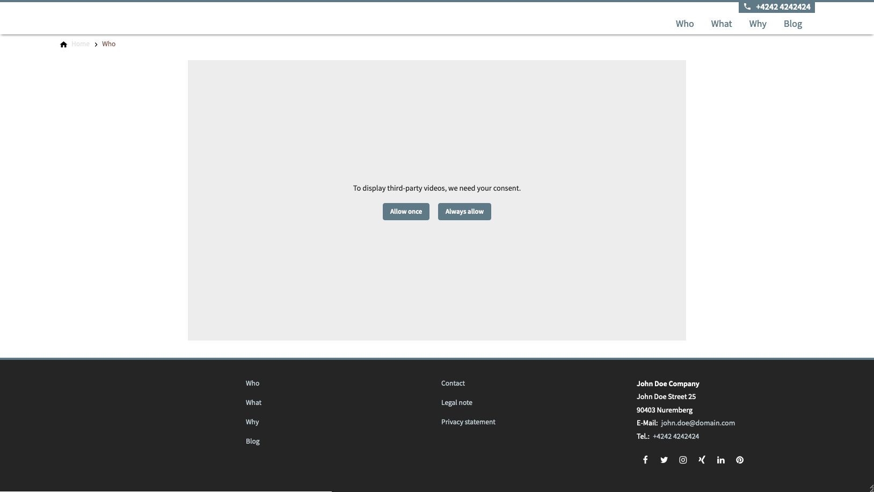Open the What menu in top navigation
The height and width of the screenshot is (492, 874).
click(721, 24)
